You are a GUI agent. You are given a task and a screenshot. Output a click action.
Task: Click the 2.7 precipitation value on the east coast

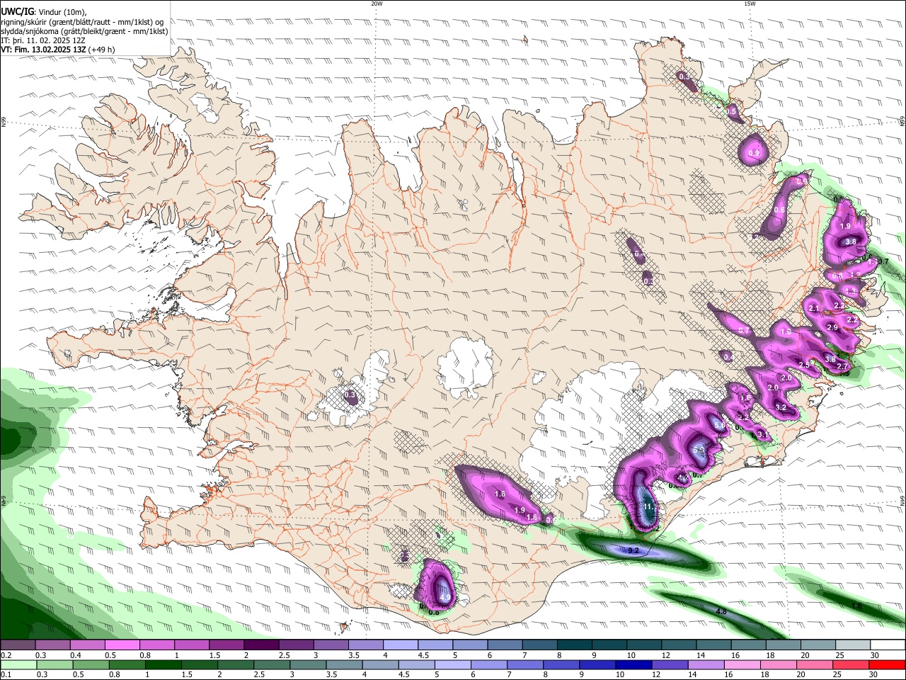coord(842,366)
